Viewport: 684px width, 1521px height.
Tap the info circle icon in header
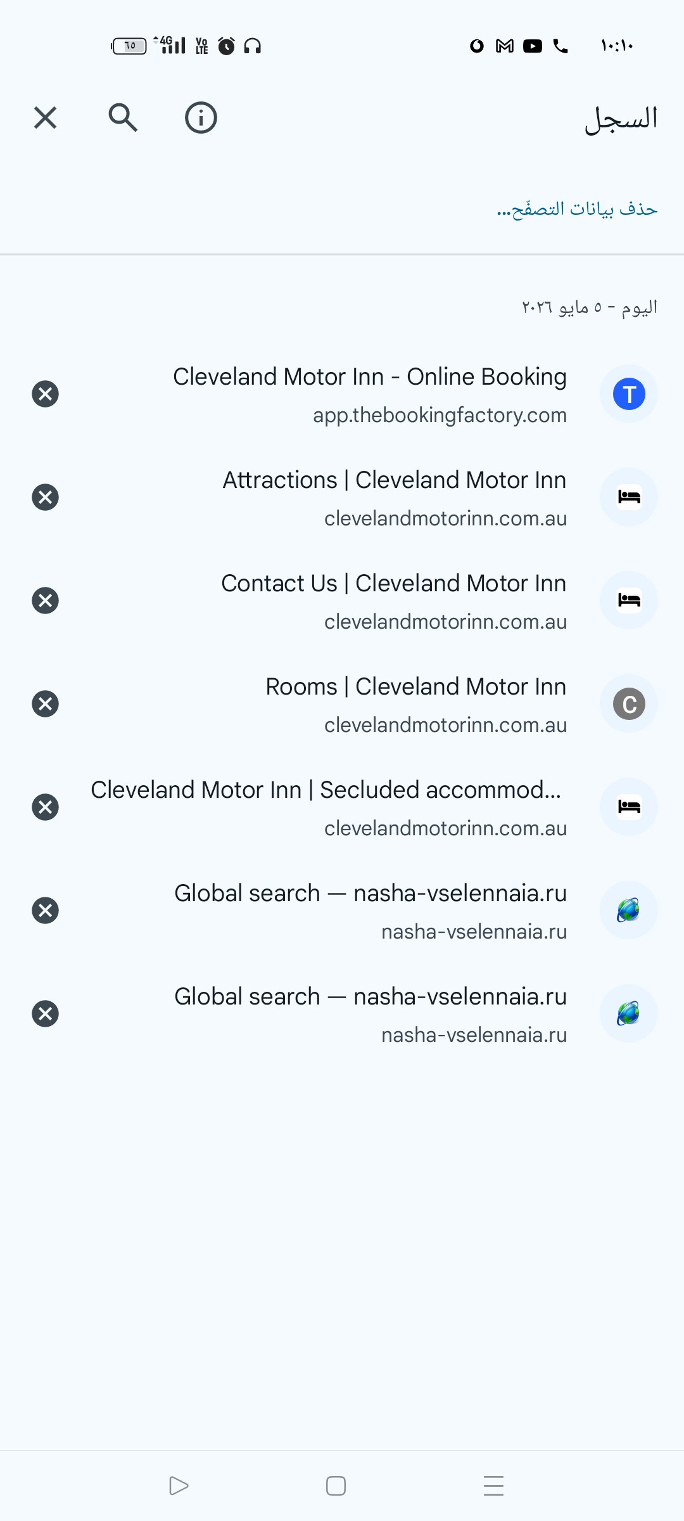click(x=201, y=118)
